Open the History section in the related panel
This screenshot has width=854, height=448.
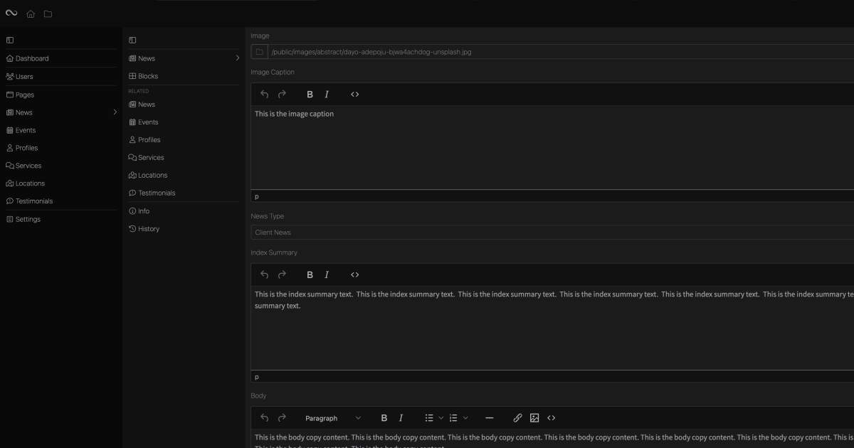[x=148, y=228]
